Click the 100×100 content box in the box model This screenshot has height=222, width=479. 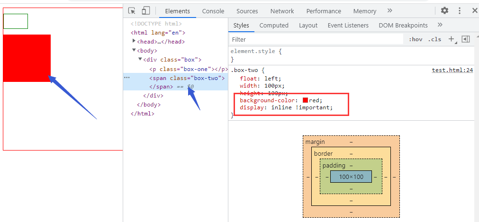pyautogui.click(x=351, y=177)
